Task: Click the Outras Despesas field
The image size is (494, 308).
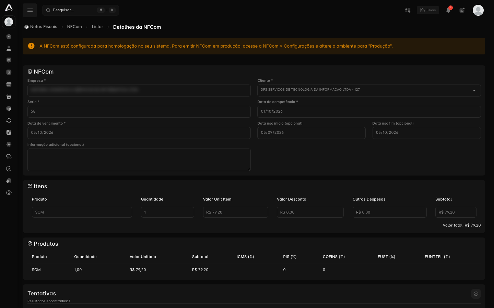Action: click(390, 212)
